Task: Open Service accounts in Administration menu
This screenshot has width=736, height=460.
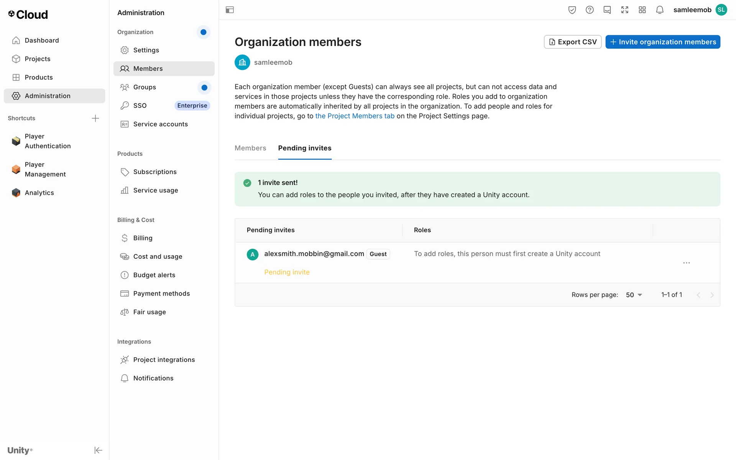Action: pyautogui.click(x=160, y=124)
